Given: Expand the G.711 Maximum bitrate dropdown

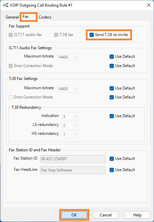Looking at the screenshot, I should click(67, 57).
